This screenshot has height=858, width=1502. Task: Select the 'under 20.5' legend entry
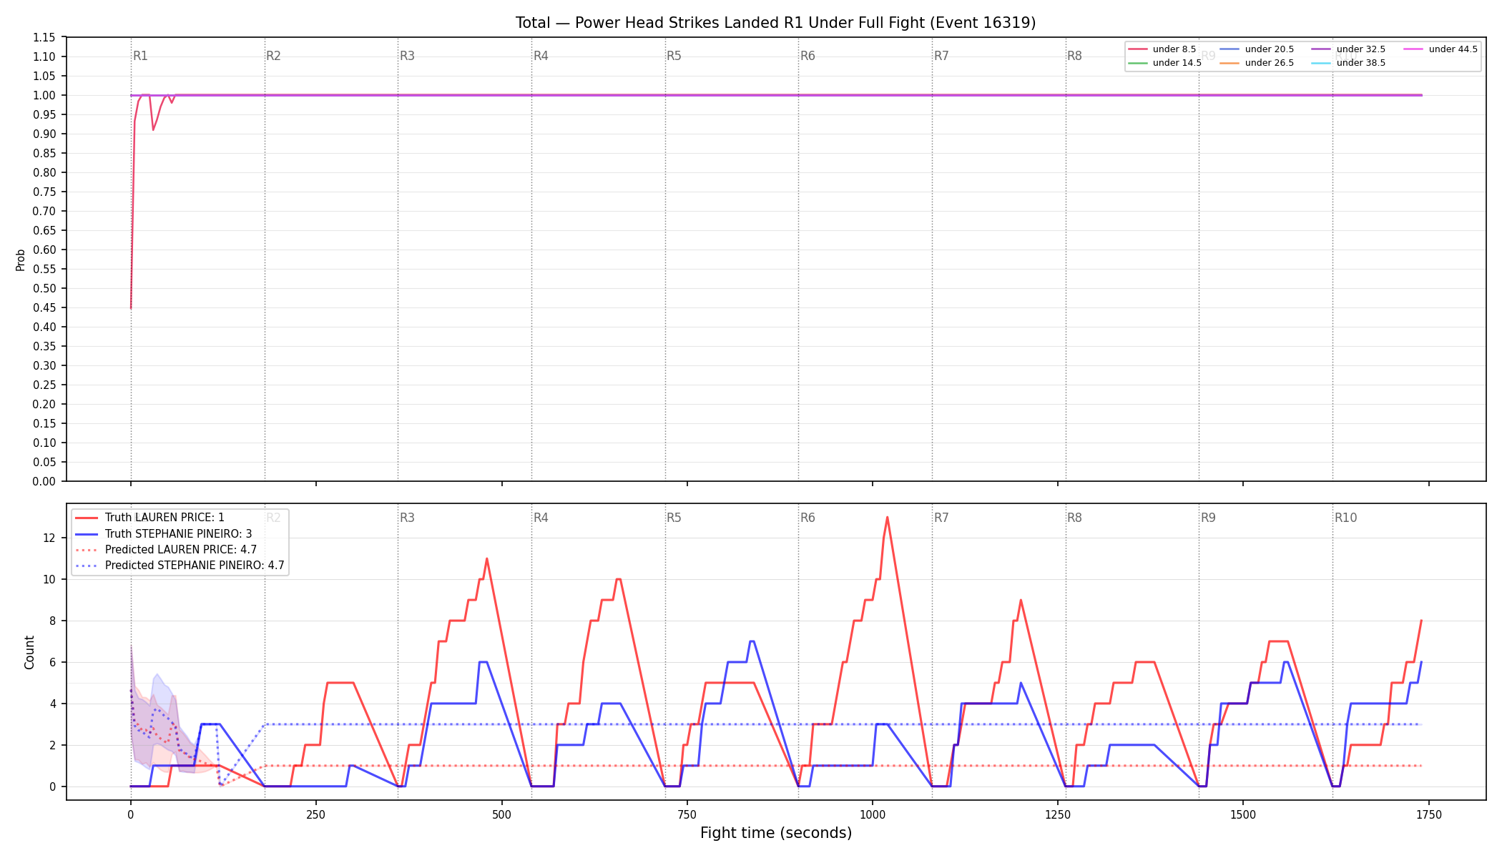point(1257,49)
